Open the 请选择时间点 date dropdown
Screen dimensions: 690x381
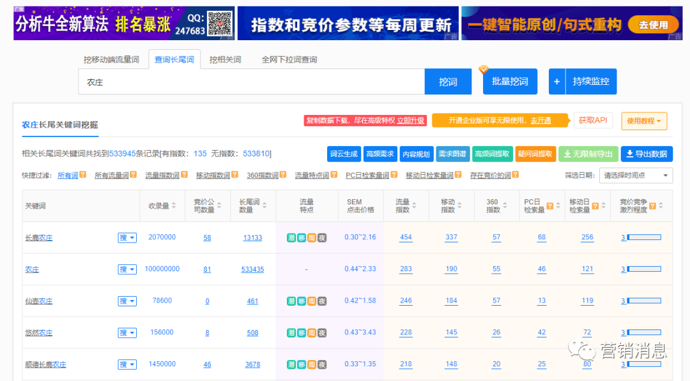[x=636, y=176]
